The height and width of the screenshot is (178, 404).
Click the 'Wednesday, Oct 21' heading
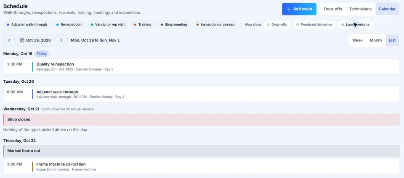coord(21,109)
